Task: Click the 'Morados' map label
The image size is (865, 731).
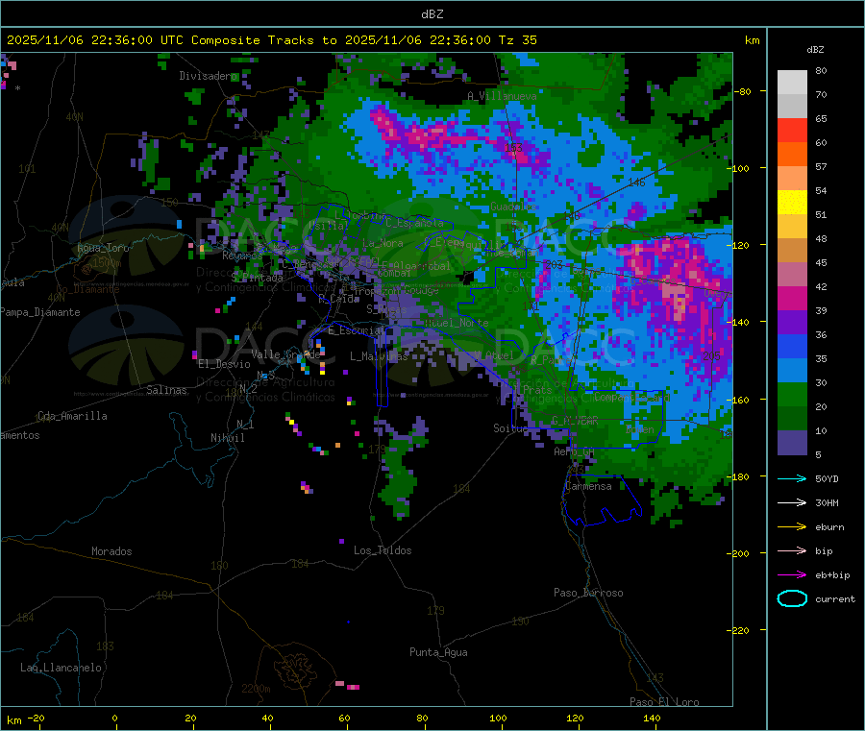Action: (x=111, y=551)
